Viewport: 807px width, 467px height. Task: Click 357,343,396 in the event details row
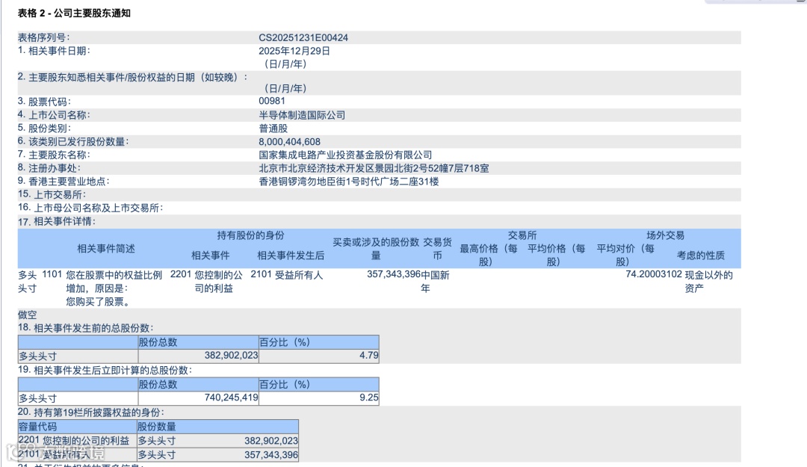394,274
